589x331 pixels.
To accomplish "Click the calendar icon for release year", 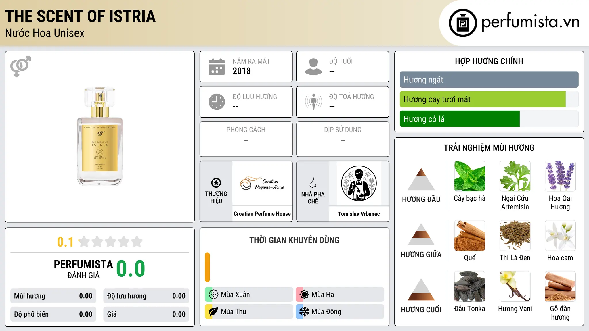I will (217, 67).
